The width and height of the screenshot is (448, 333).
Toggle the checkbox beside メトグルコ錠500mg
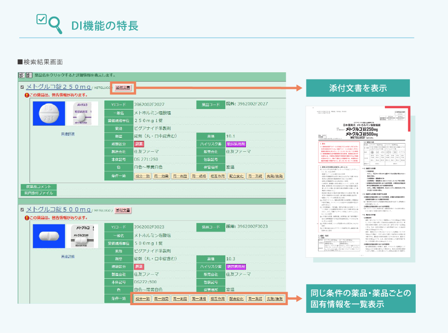click(22, 210)
